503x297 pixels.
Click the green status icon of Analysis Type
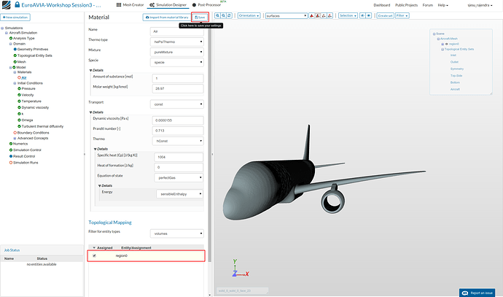point(11,38)
